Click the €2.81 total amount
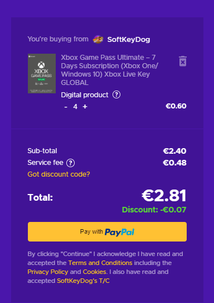The width and height of the screenshot is (214, 303). pyautogui.click(x=164, y=196)
